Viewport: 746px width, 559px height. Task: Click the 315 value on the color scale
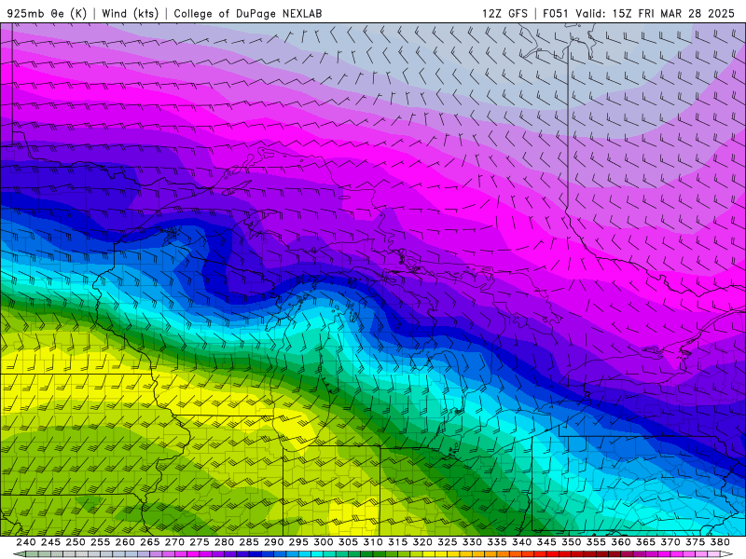coord(398,542)
